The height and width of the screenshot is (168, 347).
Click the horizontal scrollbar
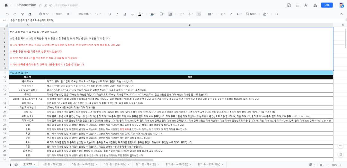pyautogui.click(x=82, y=160)
